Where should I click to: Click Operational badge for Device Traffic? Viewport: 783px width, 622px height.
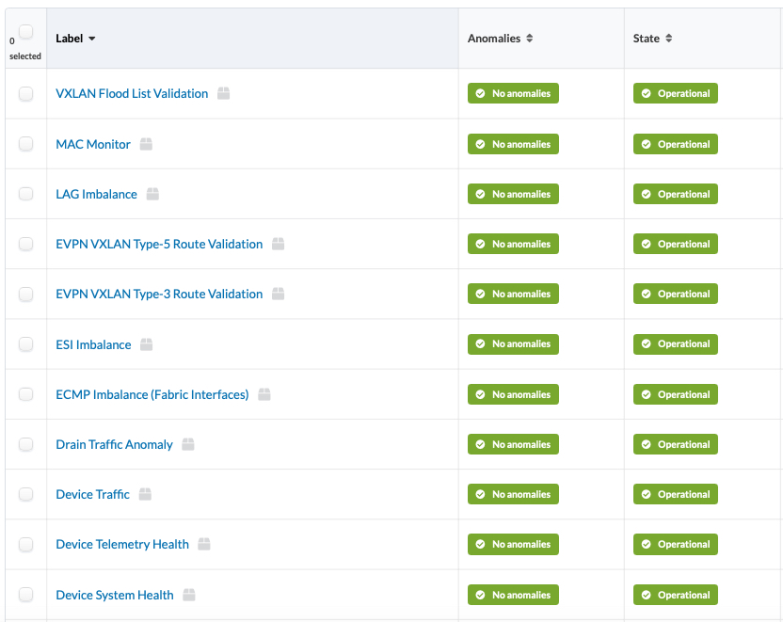click(x=675, y=494)
